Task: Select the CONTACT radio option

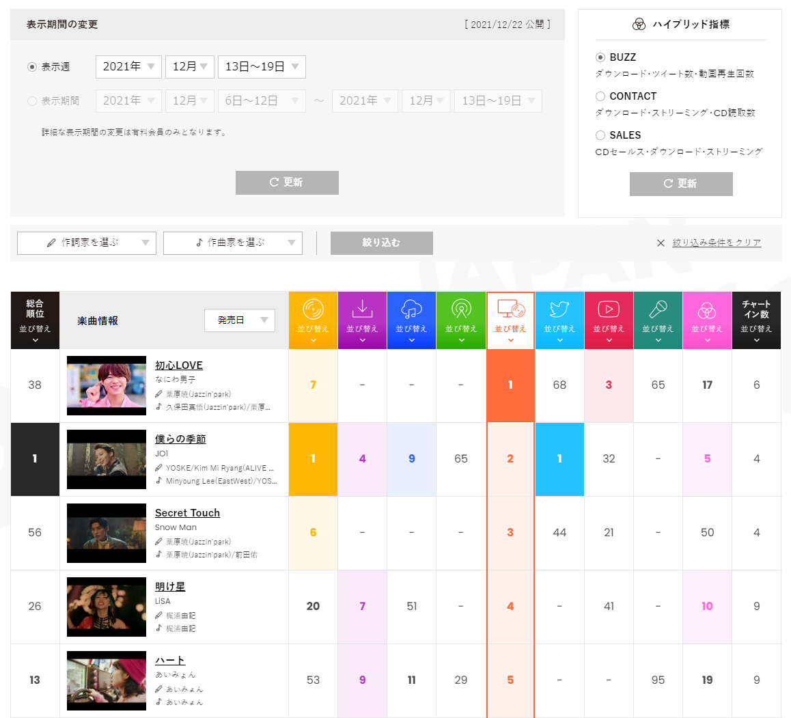Action: pyautogui.click(x=600, y=96)
